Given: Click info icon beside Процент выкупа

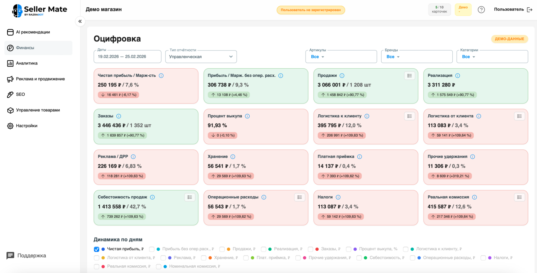Looking at the screenshot, I should 247,116.
